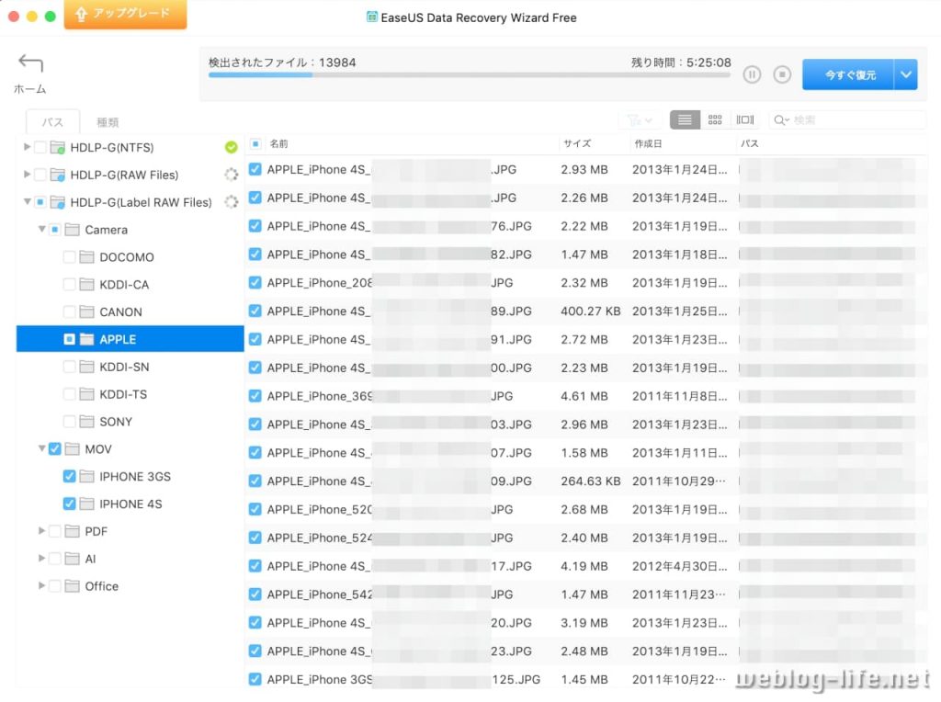Select file row ending 125.JPG

point(586,679)
